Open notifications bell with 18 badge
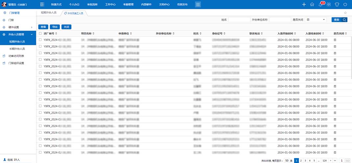Screen dimensions: 352x163 click(320, 5)
